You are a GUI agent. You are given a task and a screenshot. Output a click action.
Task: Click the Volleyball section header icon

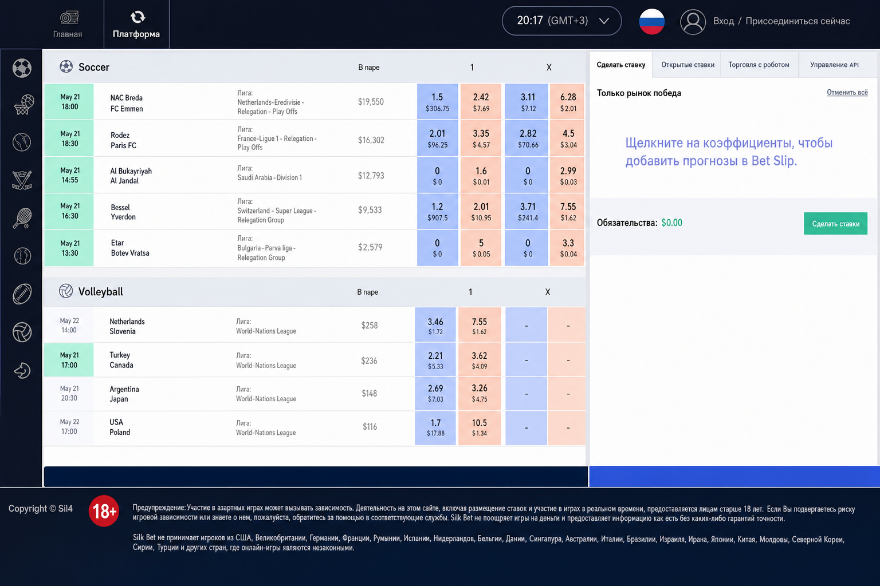click(x=66, y=291)
